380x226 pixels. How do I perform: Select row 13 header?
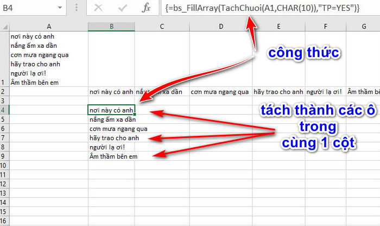(x=4, y=193)
